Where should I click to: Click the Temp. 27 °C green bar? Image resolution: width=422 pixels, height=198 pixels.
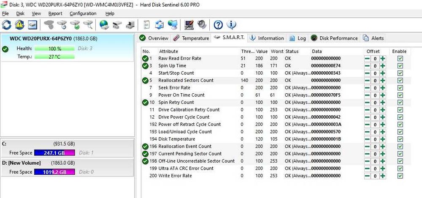(x=54, y=57)
